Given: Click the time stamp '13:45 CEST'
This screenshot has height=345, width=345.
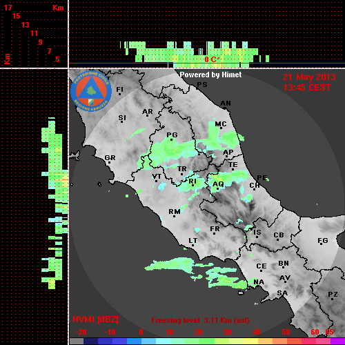Looking at the screenshot, I should 307,88.
